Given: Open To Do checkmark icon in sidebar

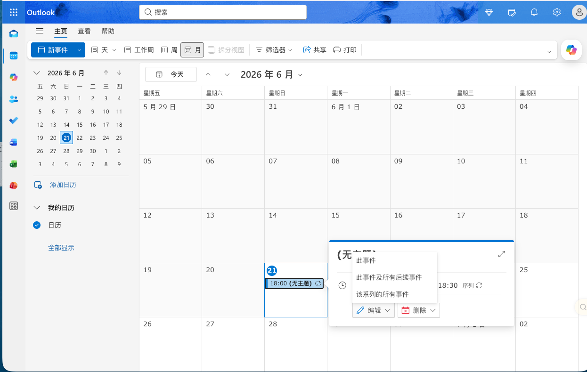Looking at the screenshot, I should (14, 121).
